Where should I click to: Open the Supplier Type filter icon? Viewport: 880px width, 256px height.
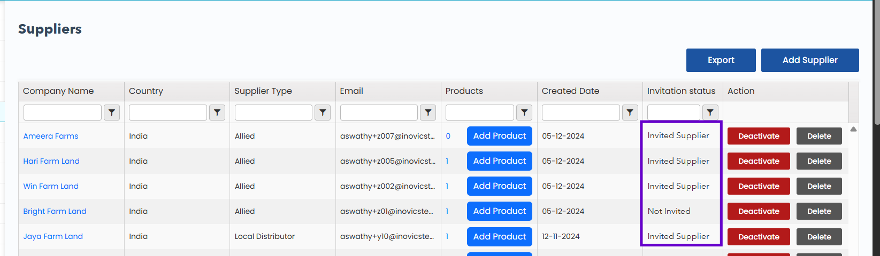click(x=322, y=113)
